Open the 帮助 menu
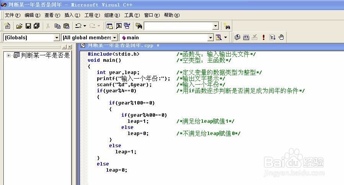Screen dimensions: 344x185 tap(171, 15)
